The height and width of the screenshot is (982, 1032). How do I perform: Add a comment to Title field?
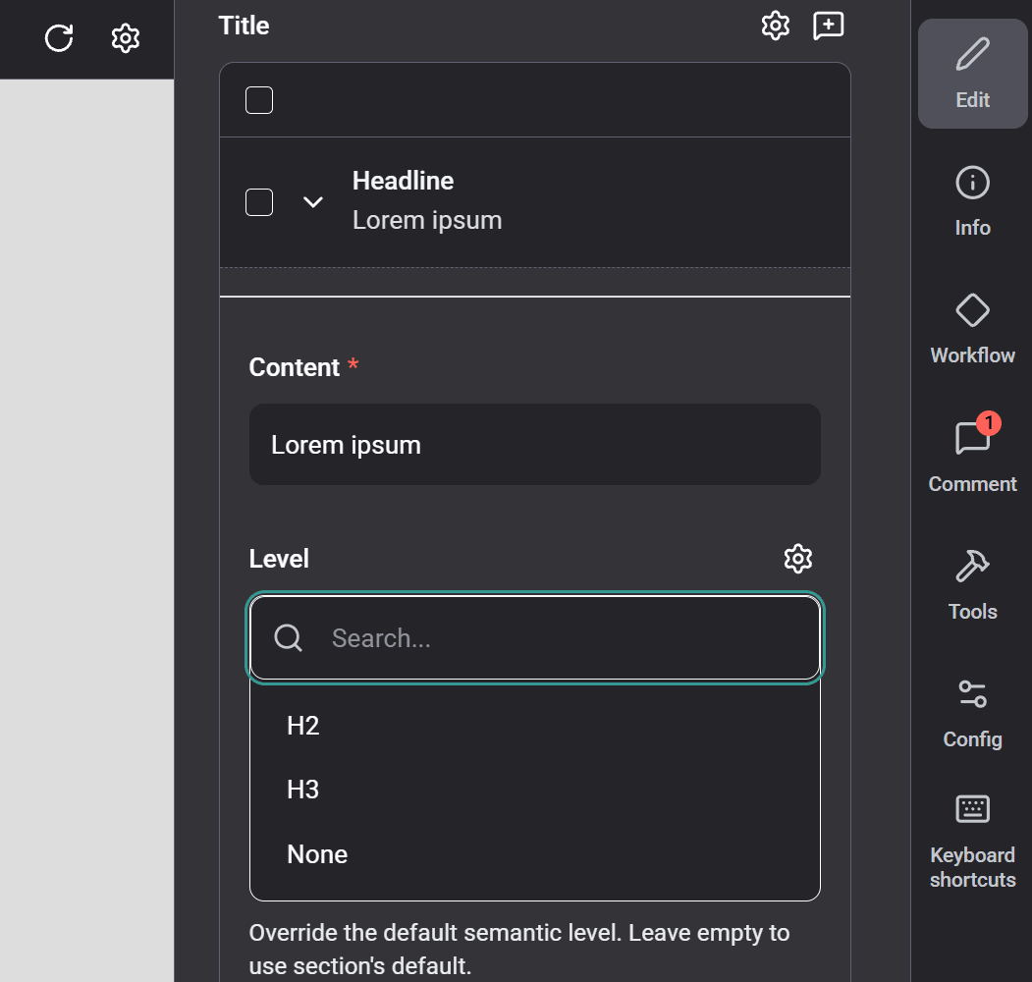coord(828,26)
